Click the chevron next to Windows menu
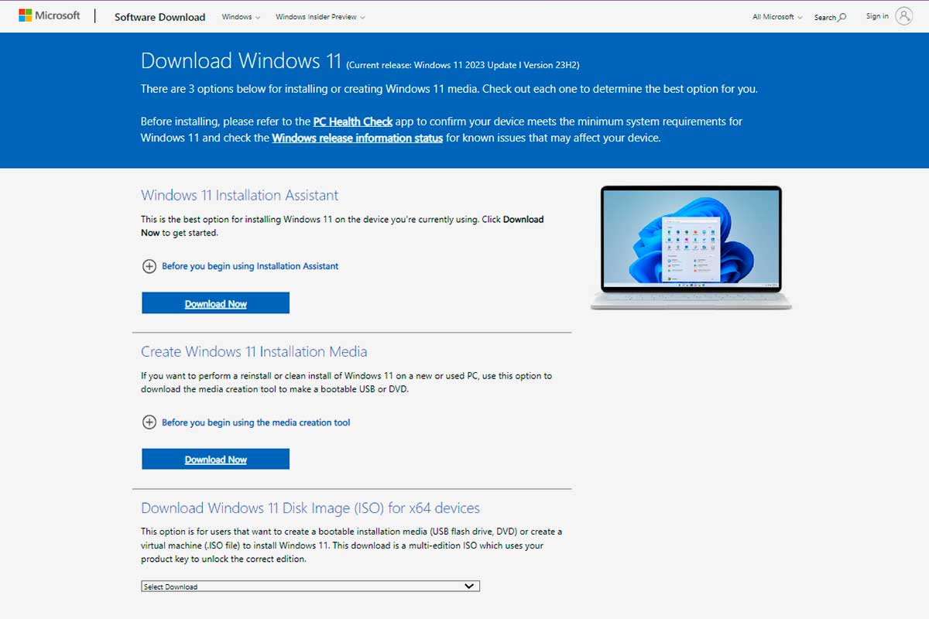Image resolution: width=929 pixels, height=619 pixels. pos(256,16)
